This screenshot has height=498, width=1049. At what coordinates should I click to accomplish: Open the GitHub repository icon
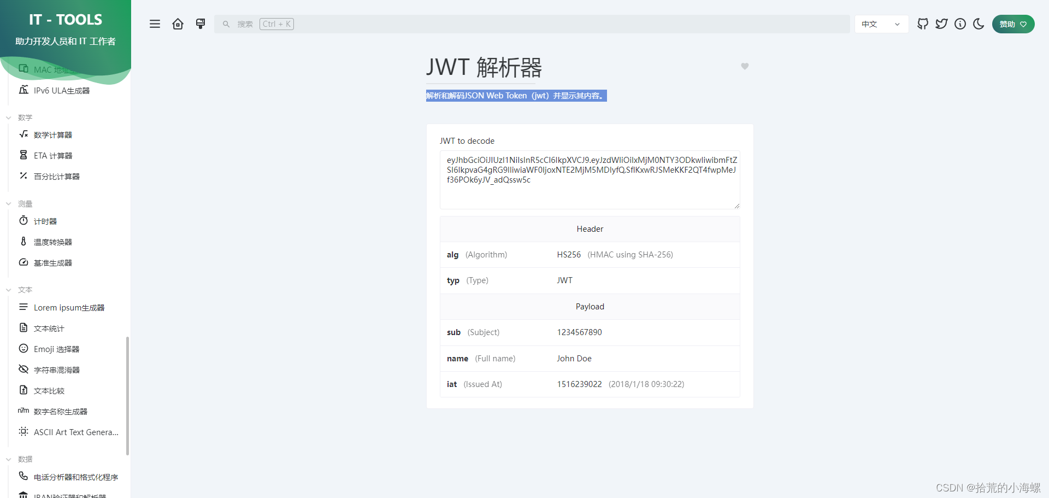click(923, 24)
